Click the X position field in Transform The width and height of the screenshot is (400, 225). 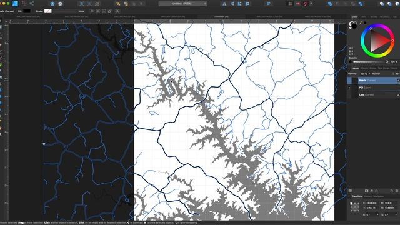click(372, 203)
